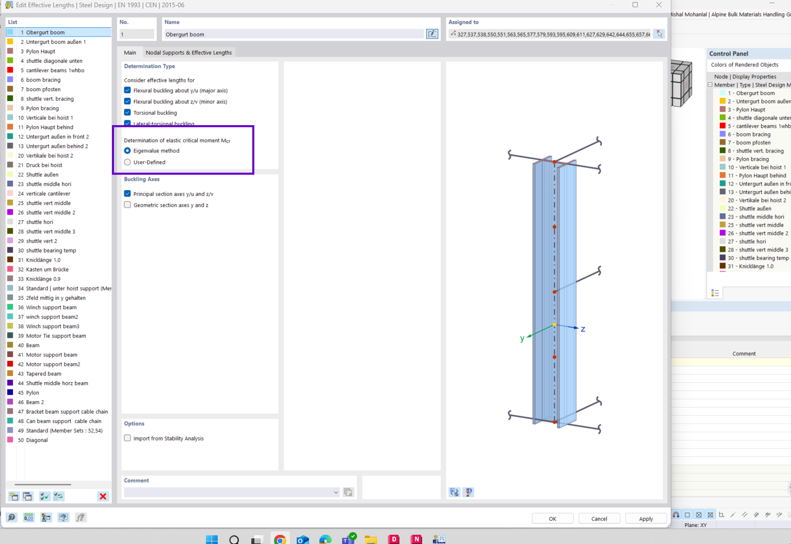Click the new effective length item icon

(13, 496)
